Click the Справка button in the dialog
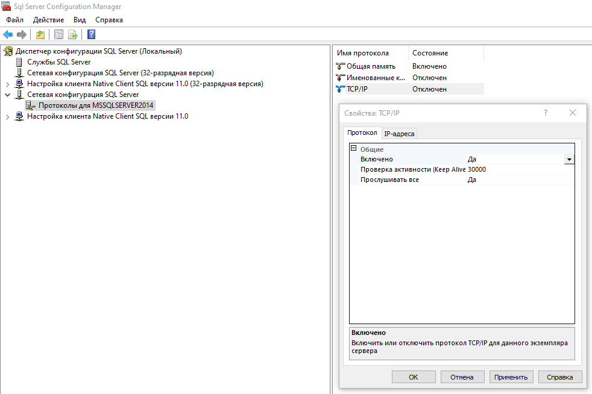 560,377
